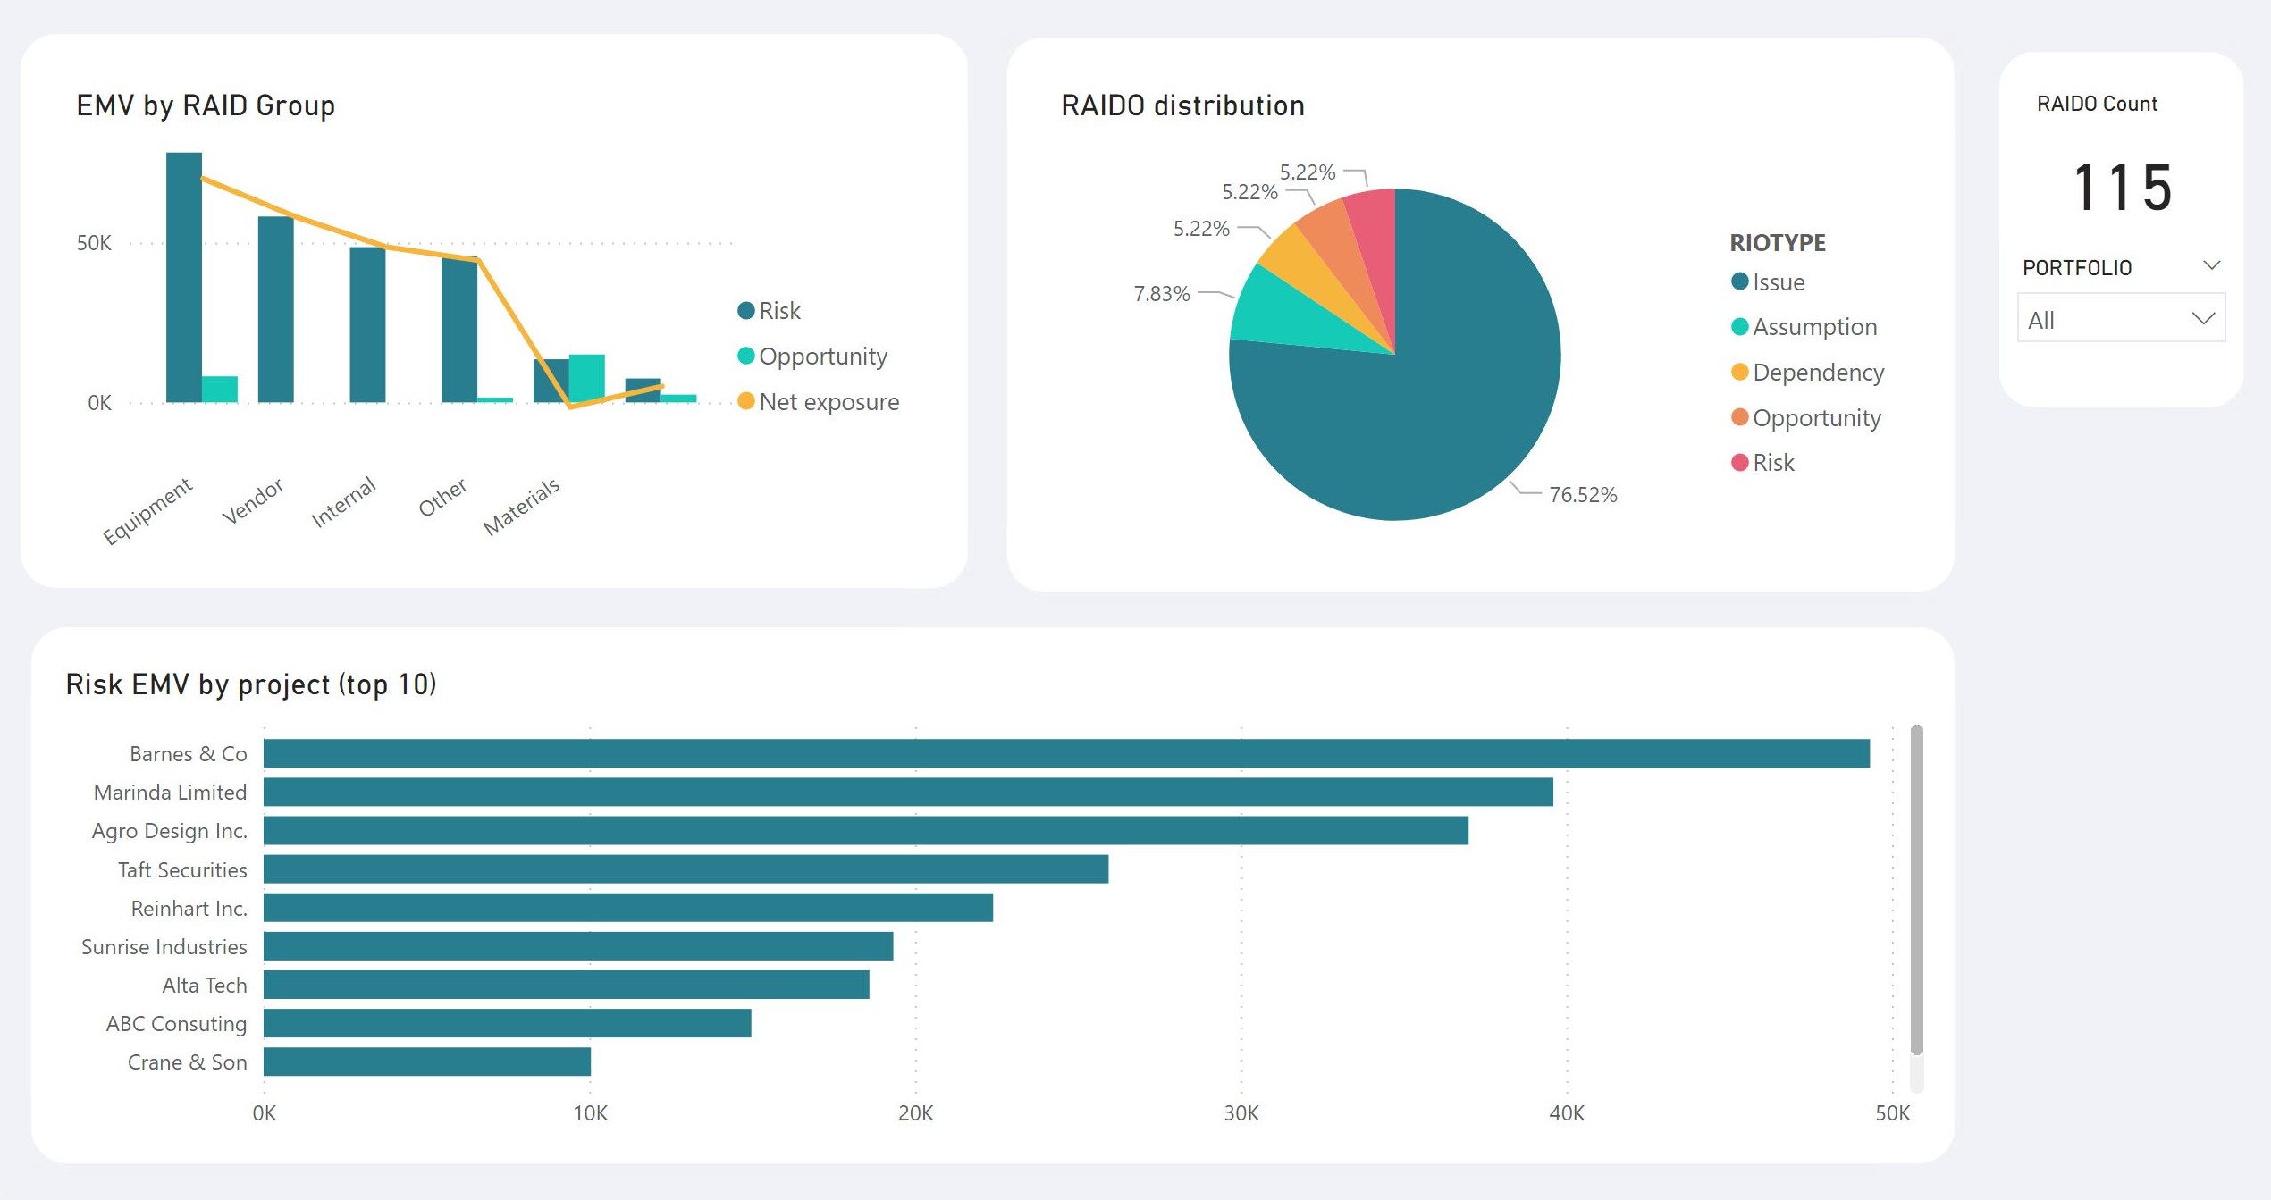Click the EMV by RAID Group title
This screenshot has width=2271, height=1200.
(x=206, y=105)
